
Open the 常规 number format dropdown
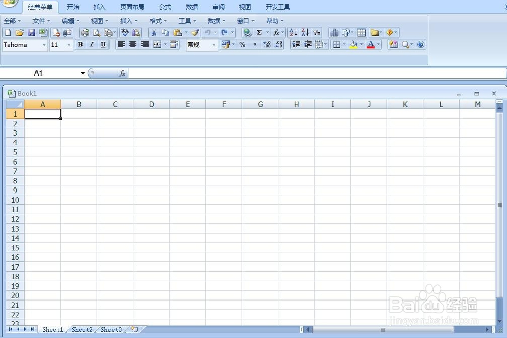214,45
